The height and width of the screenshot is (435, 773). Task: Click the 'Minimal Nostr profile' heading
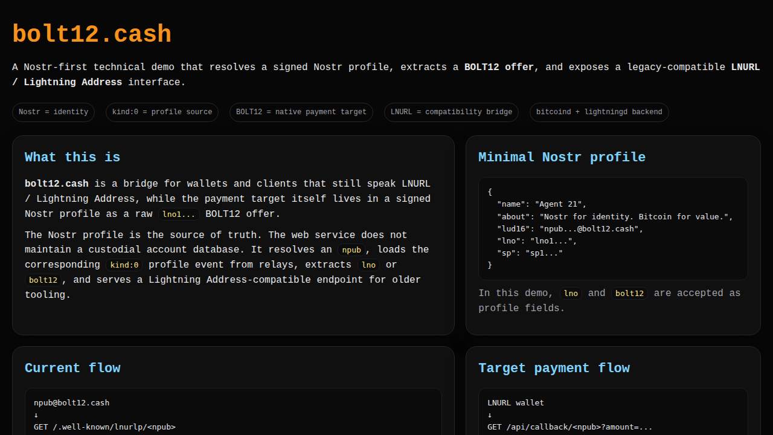[562, 157]
